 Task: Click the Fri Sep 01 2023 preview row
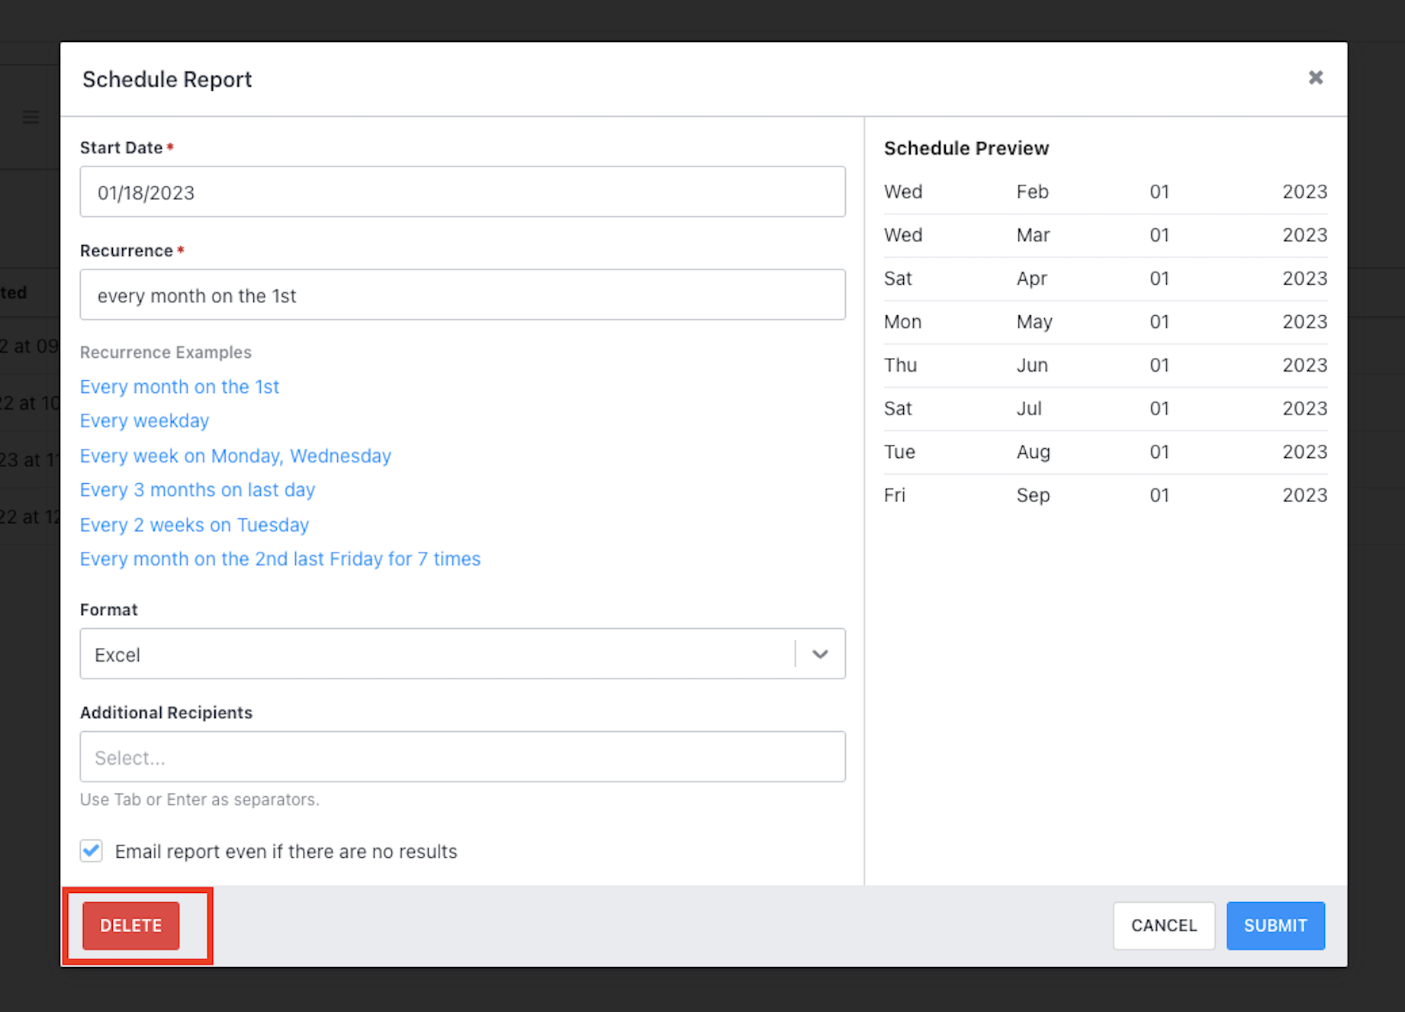coord(1105,495)
